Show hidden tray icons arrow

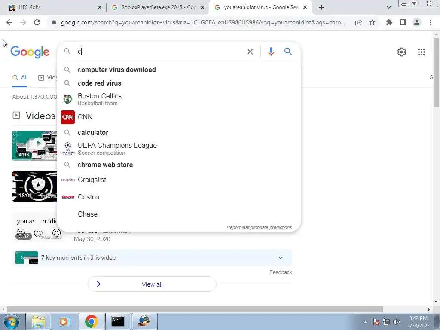[x=365, y=322]
